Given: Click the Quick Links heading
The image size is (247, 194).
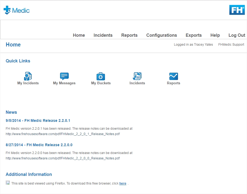Looking at the screenshot, I should pyautogui.click(x=18, y=61).
